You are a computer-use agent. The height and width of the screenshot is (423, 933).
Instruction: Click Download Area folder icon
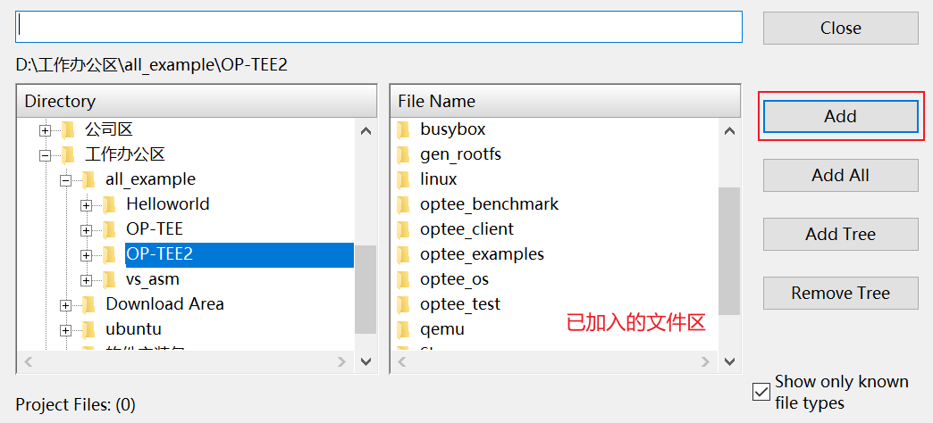tap(88, 304)
